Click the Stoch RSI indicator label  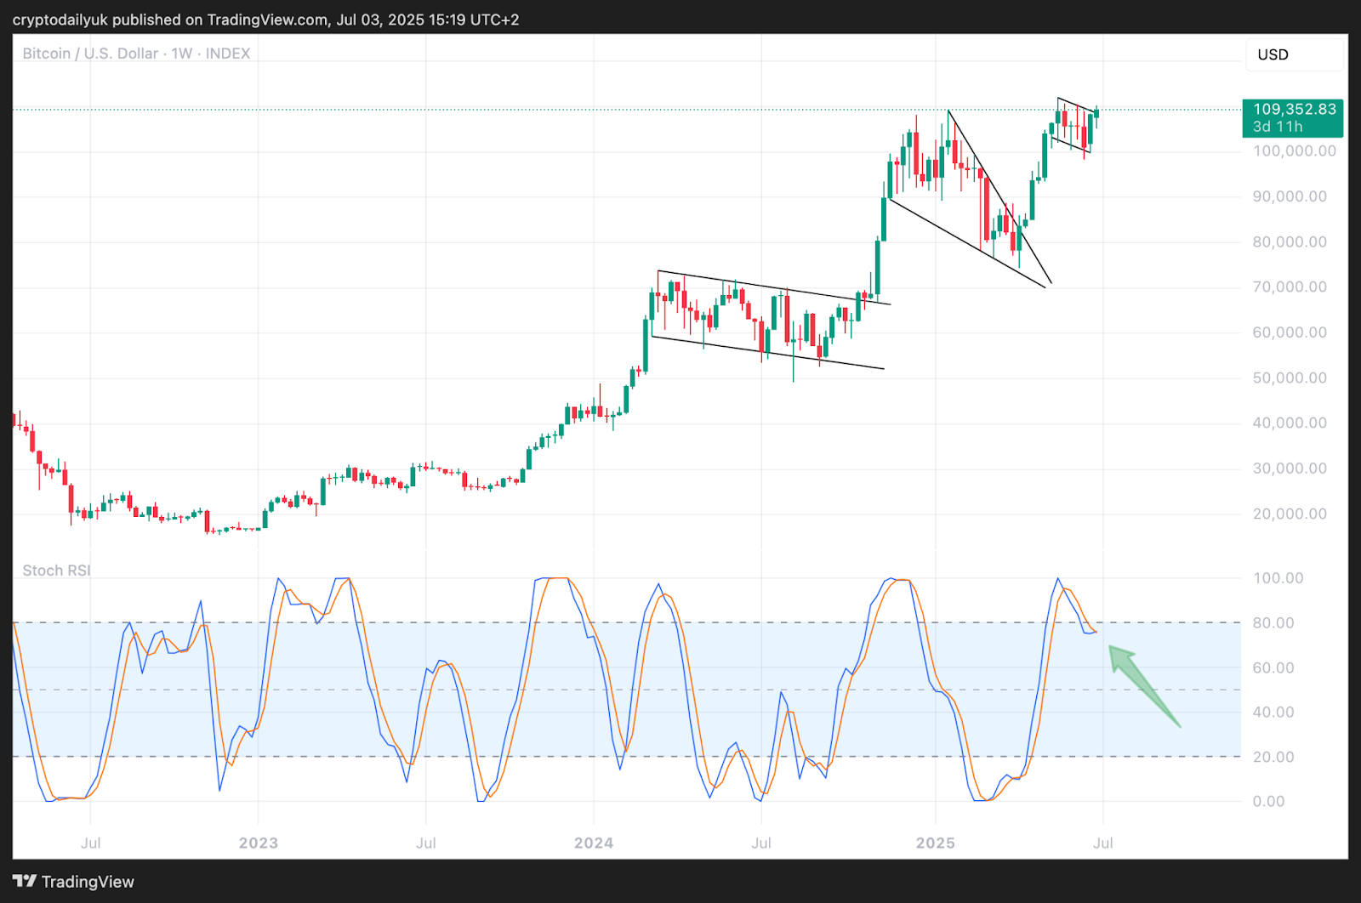click(x=56, y=571)
